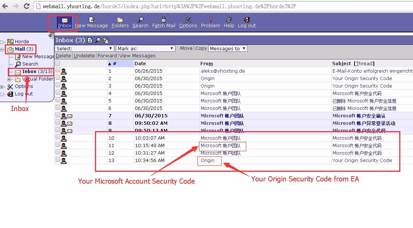This screenshot has height=228, width=413.
Task: Click the Forward link above message list
Action: pyautogui.click(x=107, y=56)
